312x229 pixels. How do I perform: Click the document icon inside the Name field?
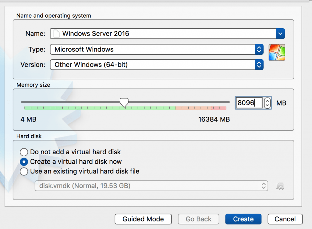point(56,33)
